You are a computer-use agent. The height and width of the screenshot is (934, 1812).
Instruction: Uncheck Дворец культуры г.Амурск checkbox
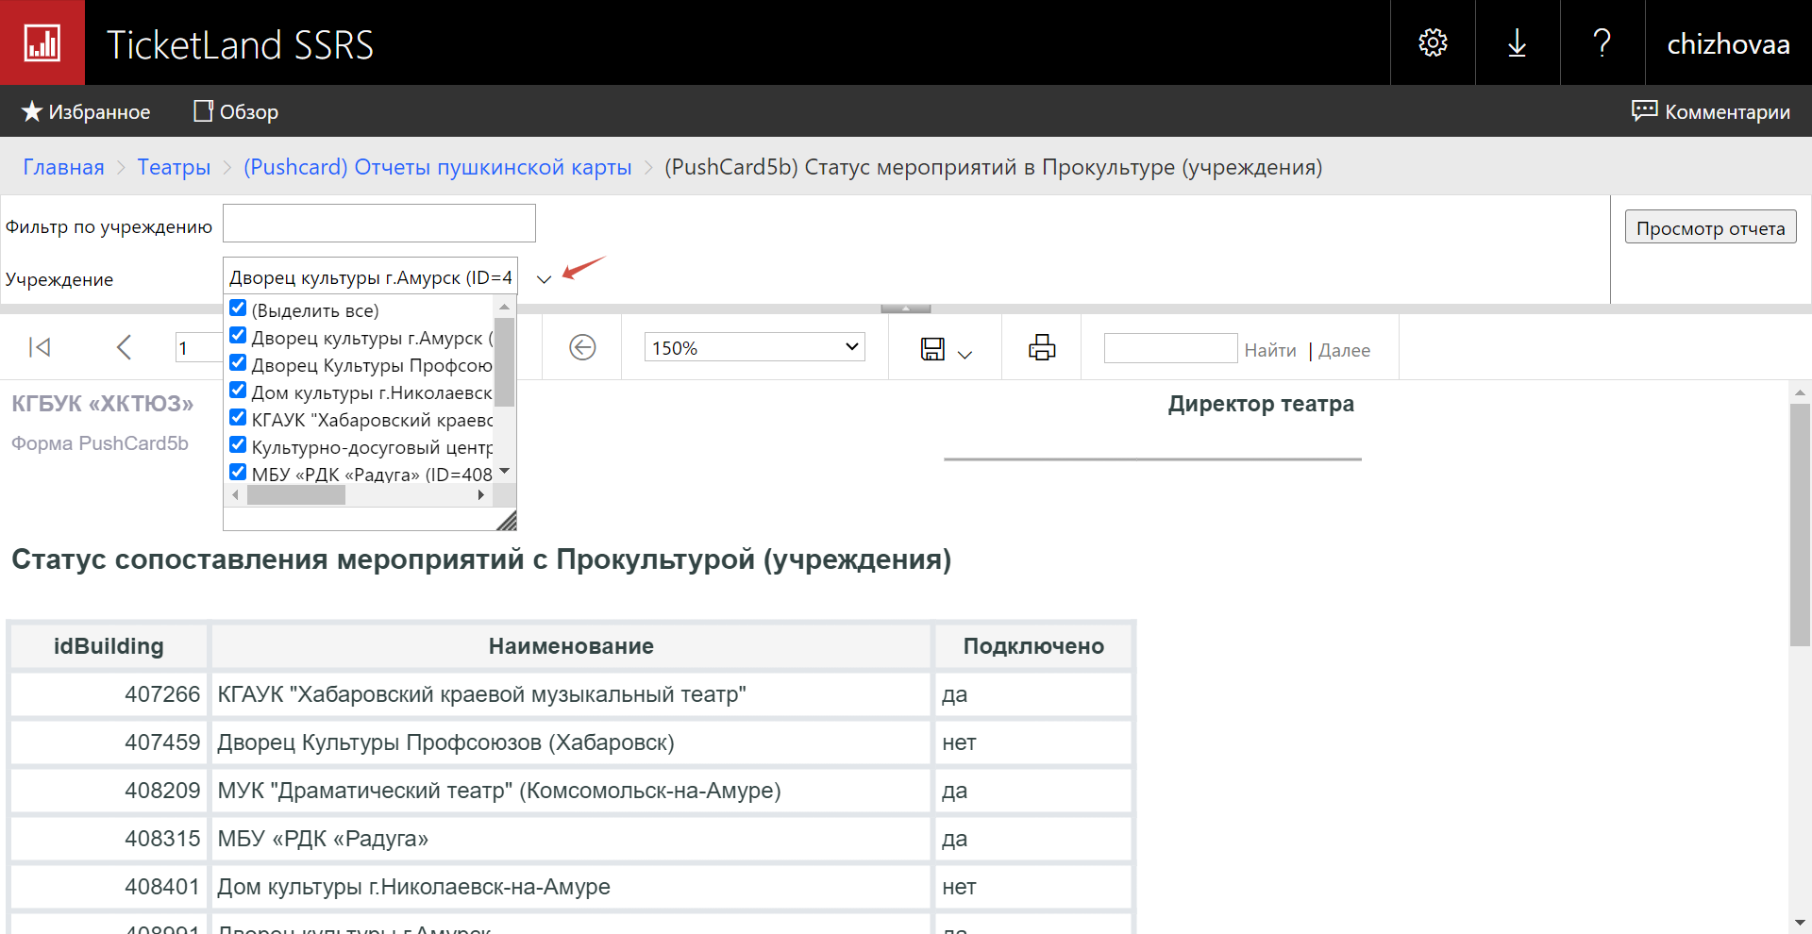[x=238, y=335]
